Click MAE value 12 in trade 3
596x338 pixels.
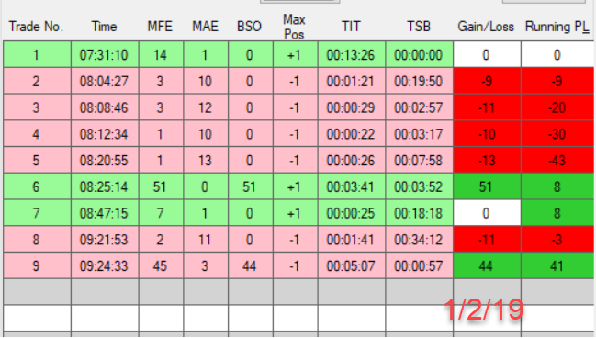point(206,107)
